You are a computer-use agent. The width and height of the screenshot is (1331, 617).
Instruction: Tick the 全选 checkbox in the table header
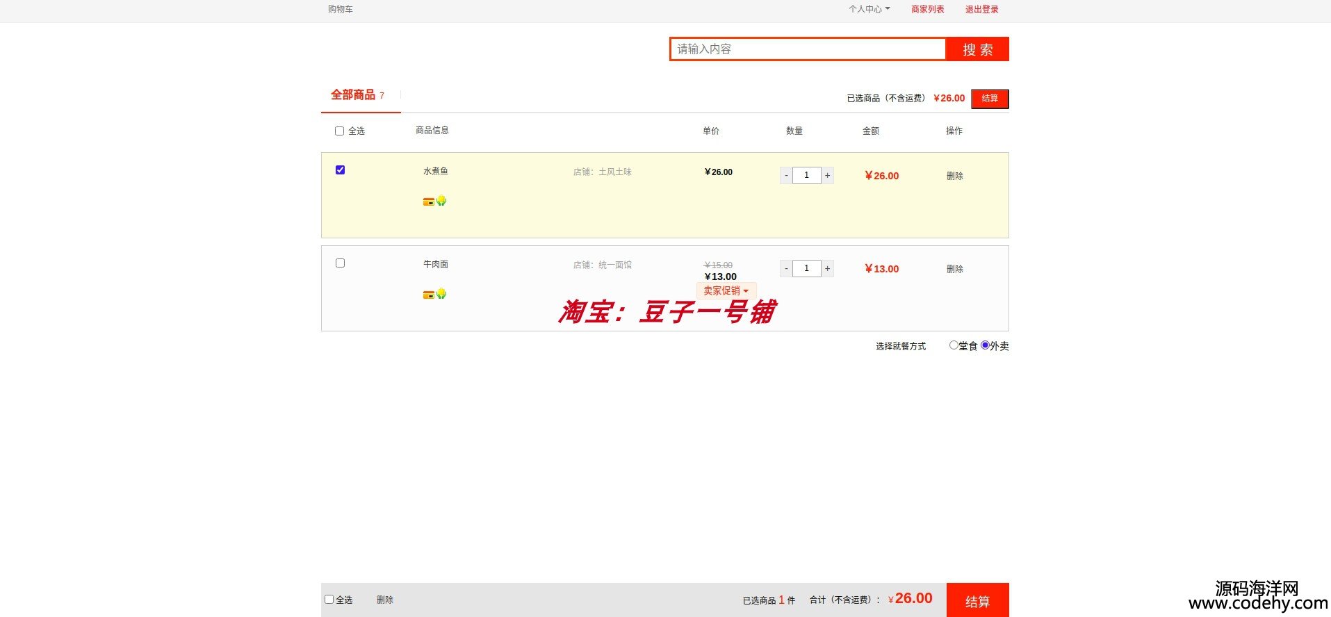pos(339,131)
